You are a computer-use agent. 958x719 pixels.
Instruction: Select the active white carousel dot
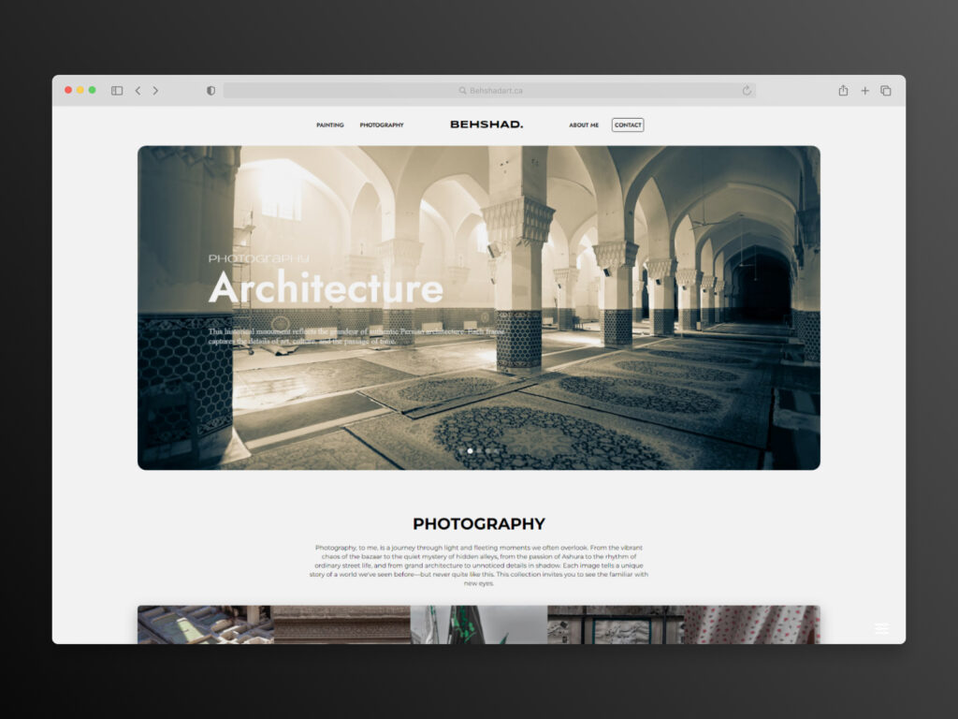470,451
